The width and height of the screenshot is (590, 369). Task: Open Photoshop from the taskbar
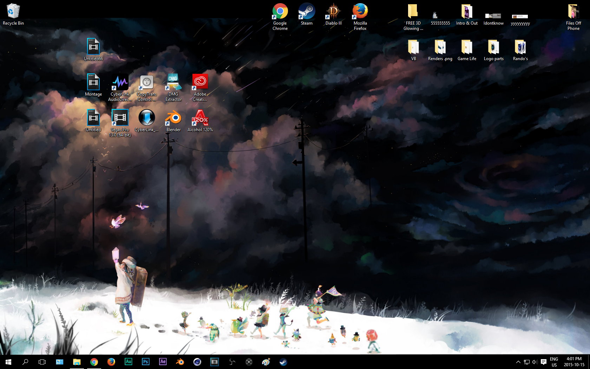click(146, 362)
